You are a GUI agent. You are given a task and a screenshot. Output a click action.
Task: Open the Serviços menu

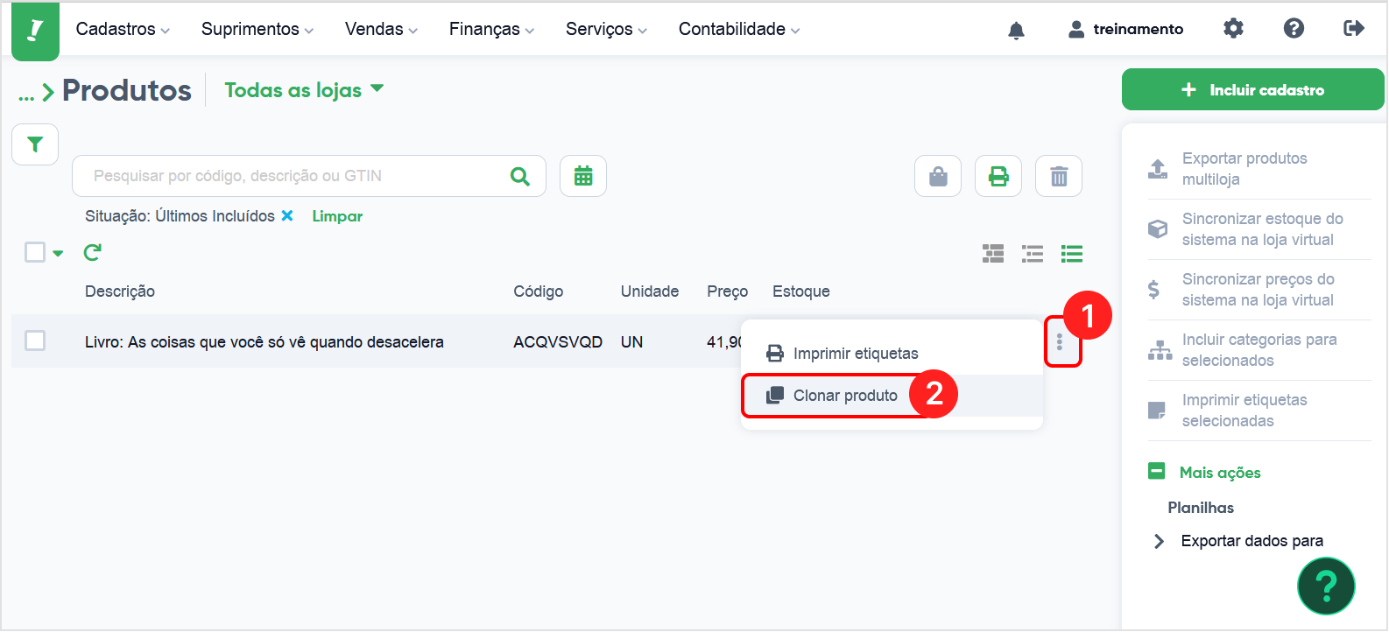(606, 29)
